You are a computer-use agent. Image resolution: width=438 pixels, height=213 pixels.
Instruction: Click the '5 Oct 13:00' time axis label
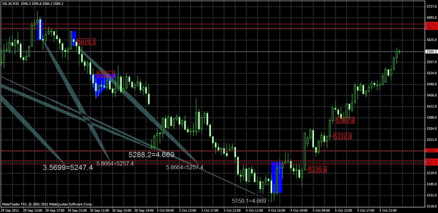[x=344, y=211]
